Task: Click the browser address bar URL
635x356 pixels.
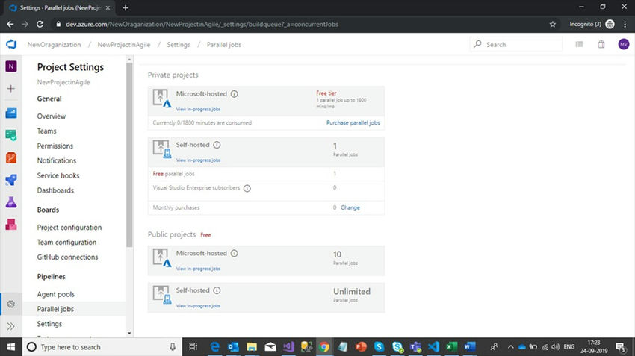Action: 202,25
